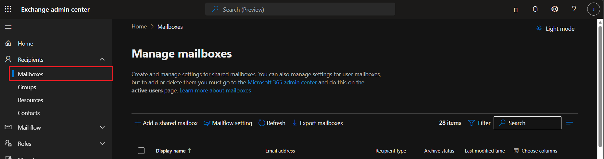Click the Mailflow setting envelope icon

tap(207, 123)
